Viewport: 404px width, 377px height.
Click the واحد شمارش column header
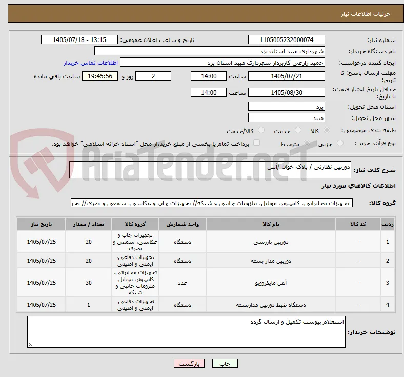click(183, 224)
